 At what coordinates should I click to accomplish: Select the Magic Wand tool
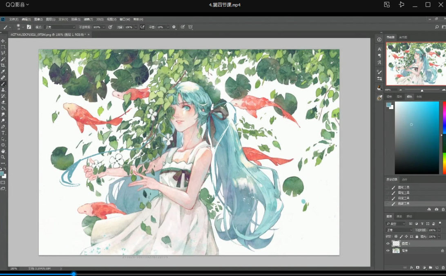click(x=3, y=59)
